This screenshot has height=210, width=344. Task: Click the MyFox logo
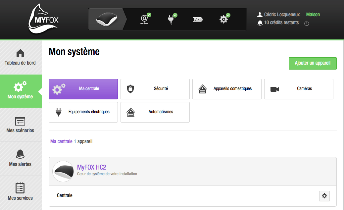[x=43, y=19]
